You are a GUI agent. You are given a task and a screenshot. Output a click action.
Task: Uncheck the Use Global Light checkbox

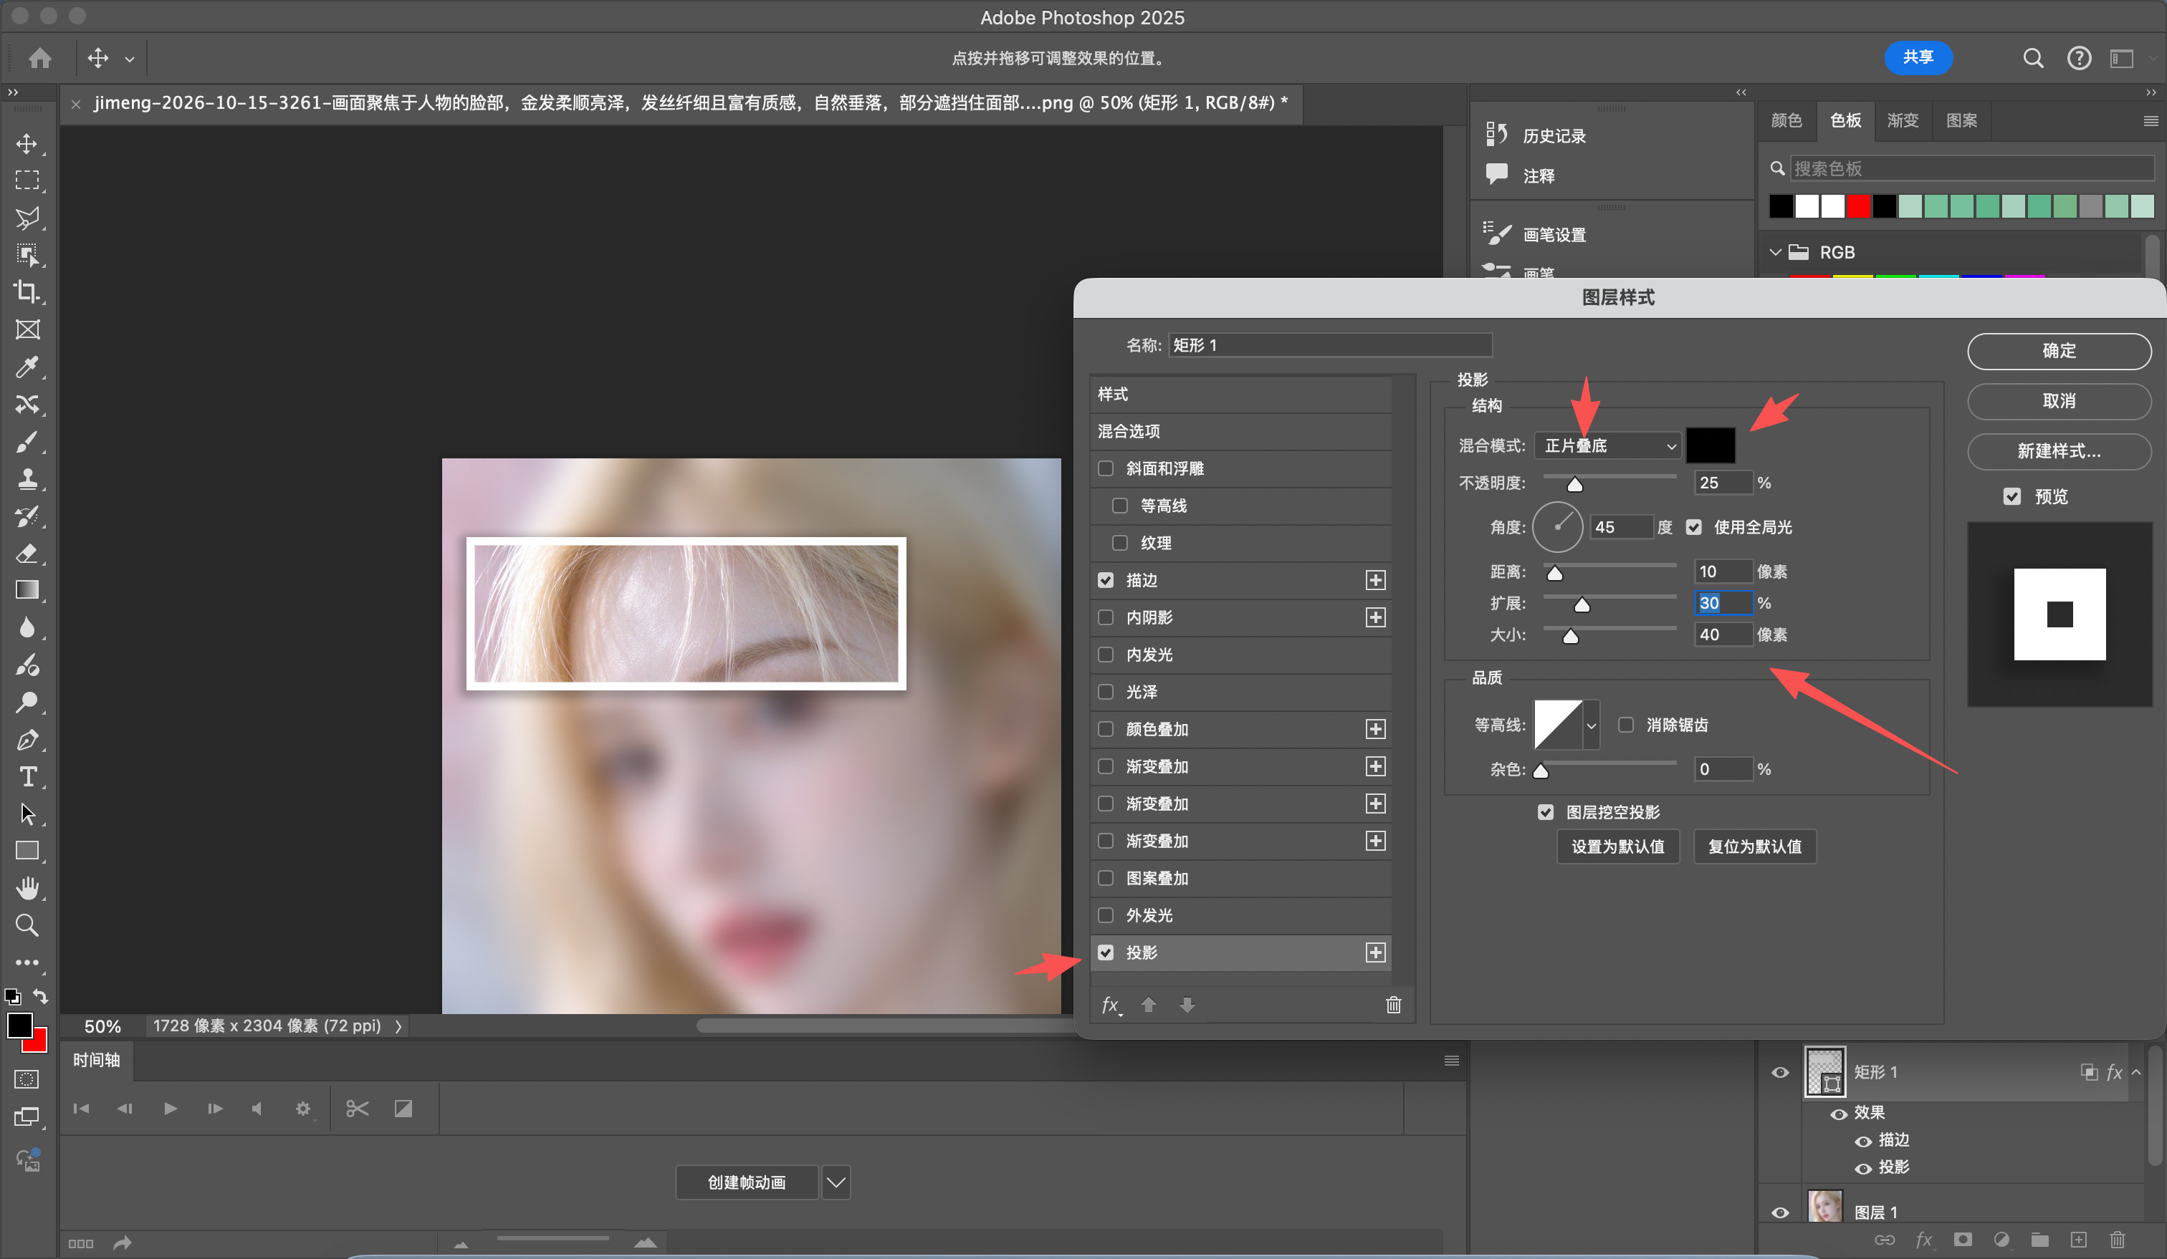pos(1693,528)
